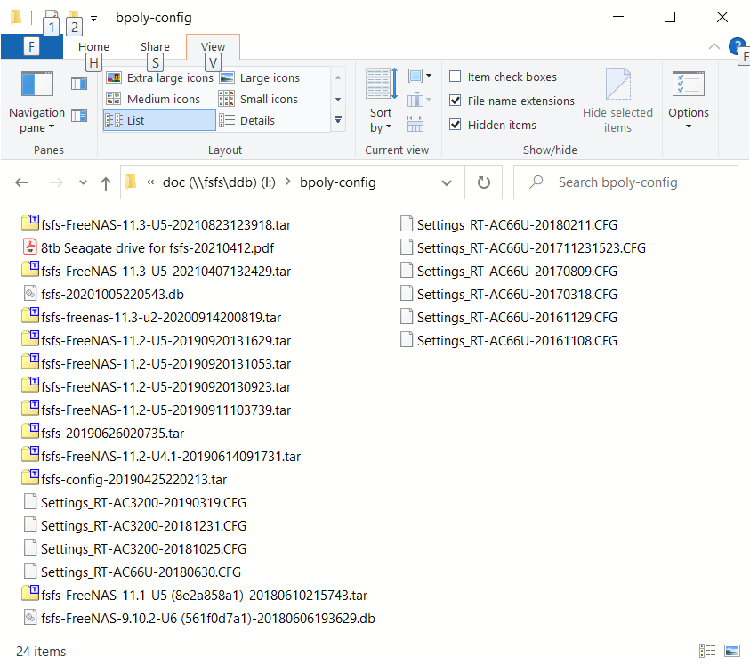The width and height of the screenshot is (750, 665).
Task: Select fsfs-FreeNAS-11.2-U5-20190920131629.tar
Action: click(157, 340)
